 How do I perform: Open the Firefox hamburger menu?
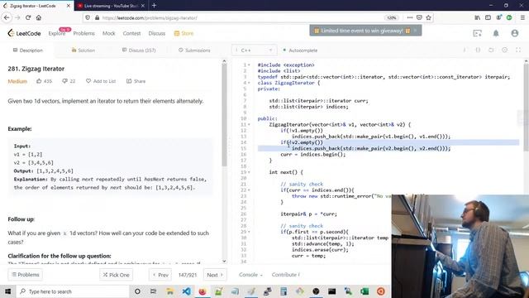tap(522, 17)
